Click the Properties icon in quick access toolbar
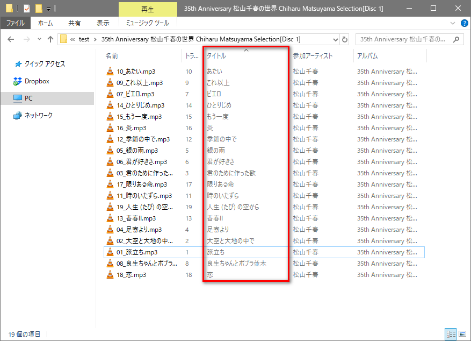 pyautogui.click(x=26, y=8)
